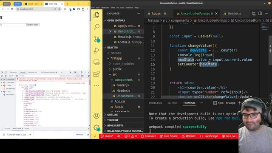Viewport: 272px width, 153px height.
Task: Open Chrome side panel icon
Action: tap(78, 9)
